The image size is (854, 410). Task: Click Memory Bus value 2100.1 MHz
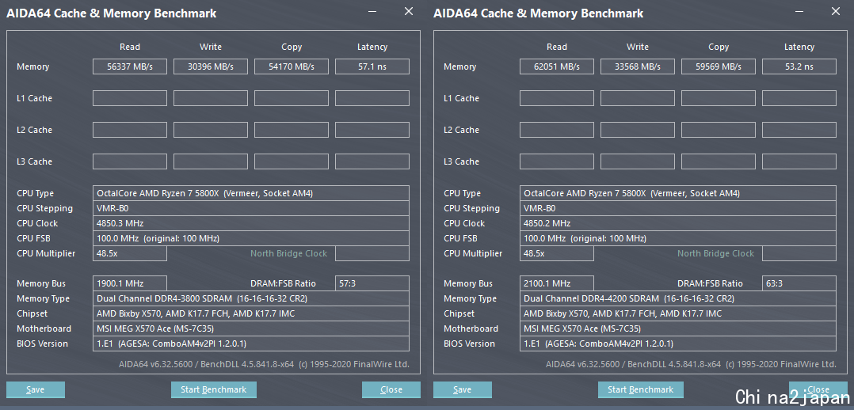pos(557,283)
